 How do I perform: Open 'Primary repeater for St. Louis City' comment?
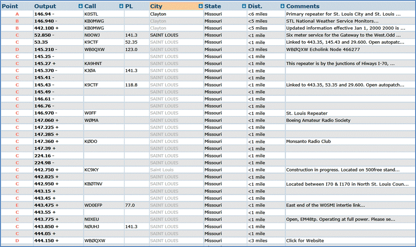[x=343, y=14]
